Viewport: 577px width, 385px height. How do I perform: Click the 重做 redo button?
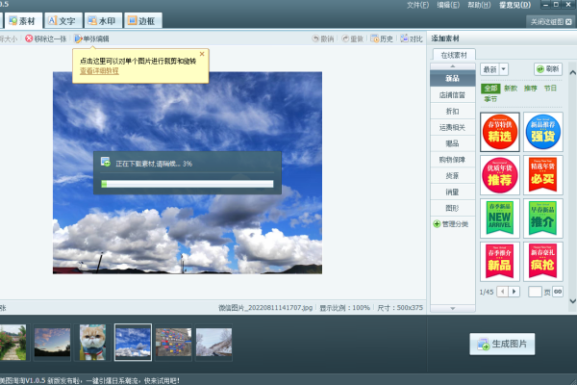coord(353,38)
